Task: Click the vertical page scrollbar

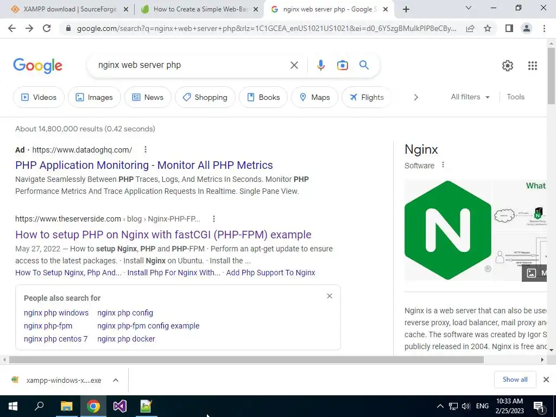Action: coord(551,76)
